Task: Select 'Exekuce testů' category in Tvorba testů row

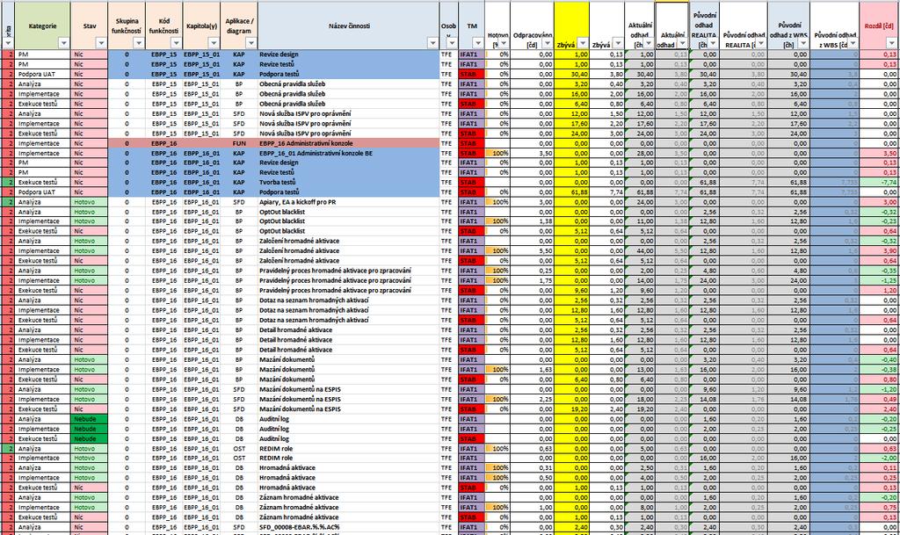Action: click(43, 183)
